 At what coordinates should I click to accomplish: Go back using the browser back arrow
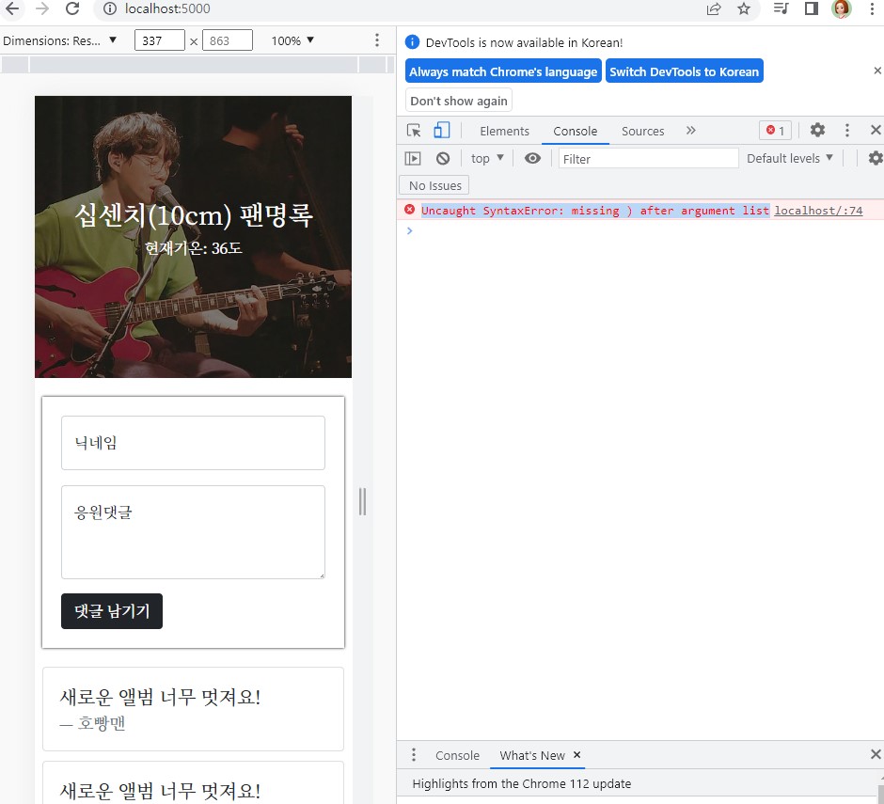point(12,8)
